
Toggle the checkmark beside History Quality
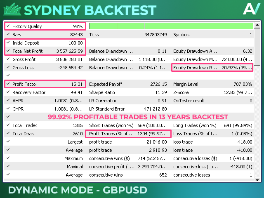[x=8, y=26]
